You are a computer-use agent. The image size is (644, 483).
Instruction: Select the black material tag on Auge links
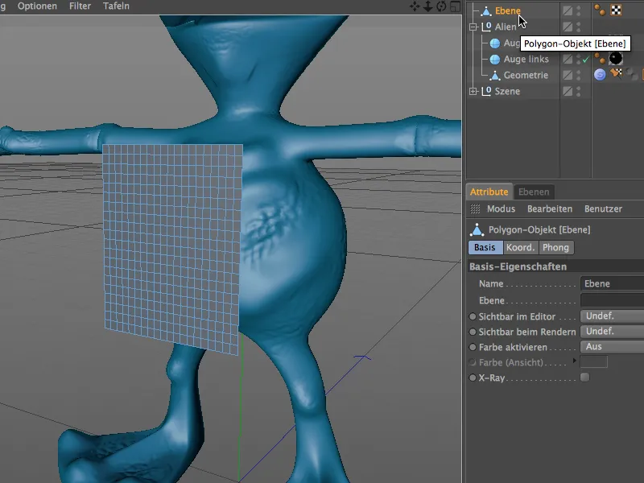click(x=616, y=59)
